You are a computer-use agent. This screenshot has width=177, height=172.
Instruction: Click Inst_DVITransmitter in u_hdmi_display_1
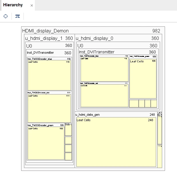coord(40,53)
